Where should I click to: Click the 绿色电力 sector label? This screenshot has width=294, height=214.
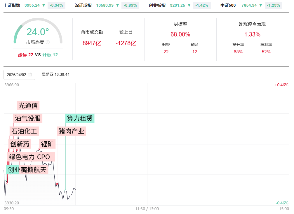22,157
